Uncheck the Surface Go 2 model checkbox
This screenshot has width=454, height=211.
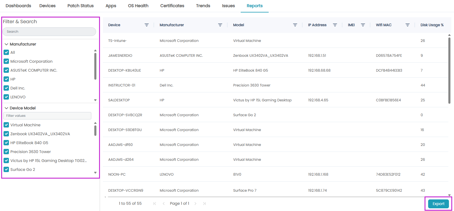pos(6,169)
